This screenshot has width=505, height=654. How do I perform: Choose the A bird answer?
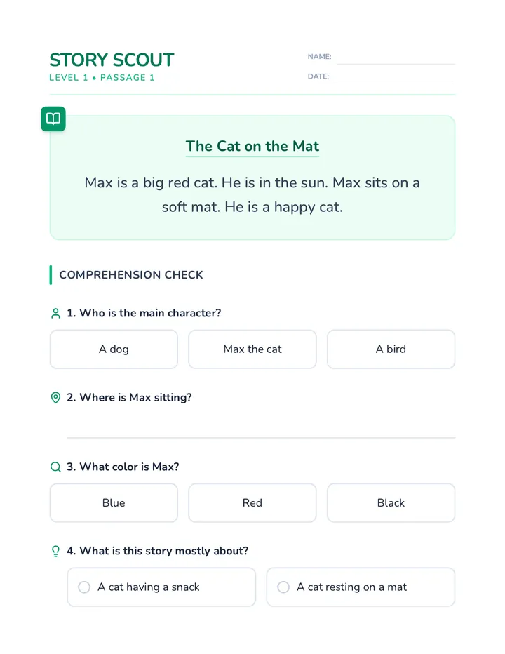[391, 349]
